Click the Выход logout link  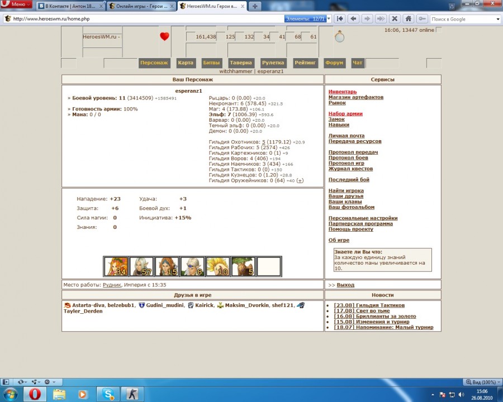(x=345, y=285)
